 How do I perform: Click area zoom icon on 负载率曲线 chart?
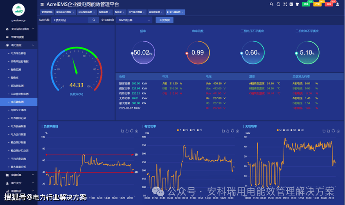click(x=122, y=131)
